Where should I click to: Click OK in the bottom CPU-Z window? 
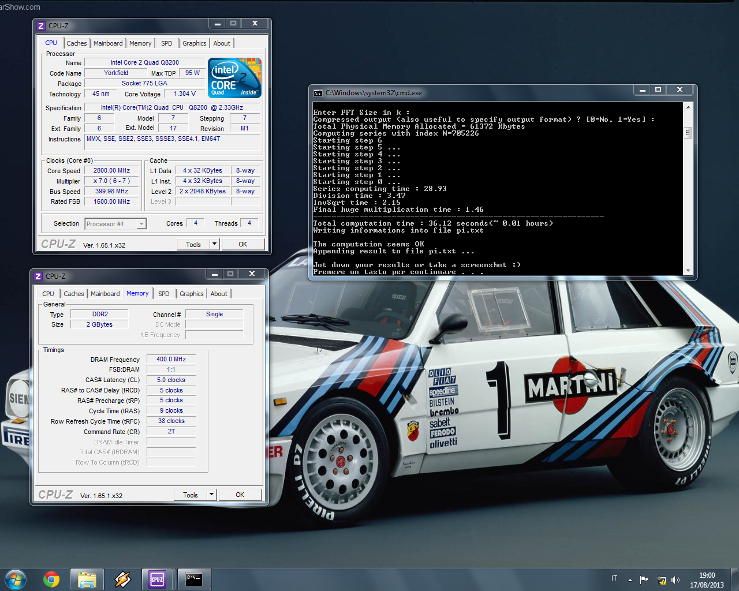[x=240, y=495]
